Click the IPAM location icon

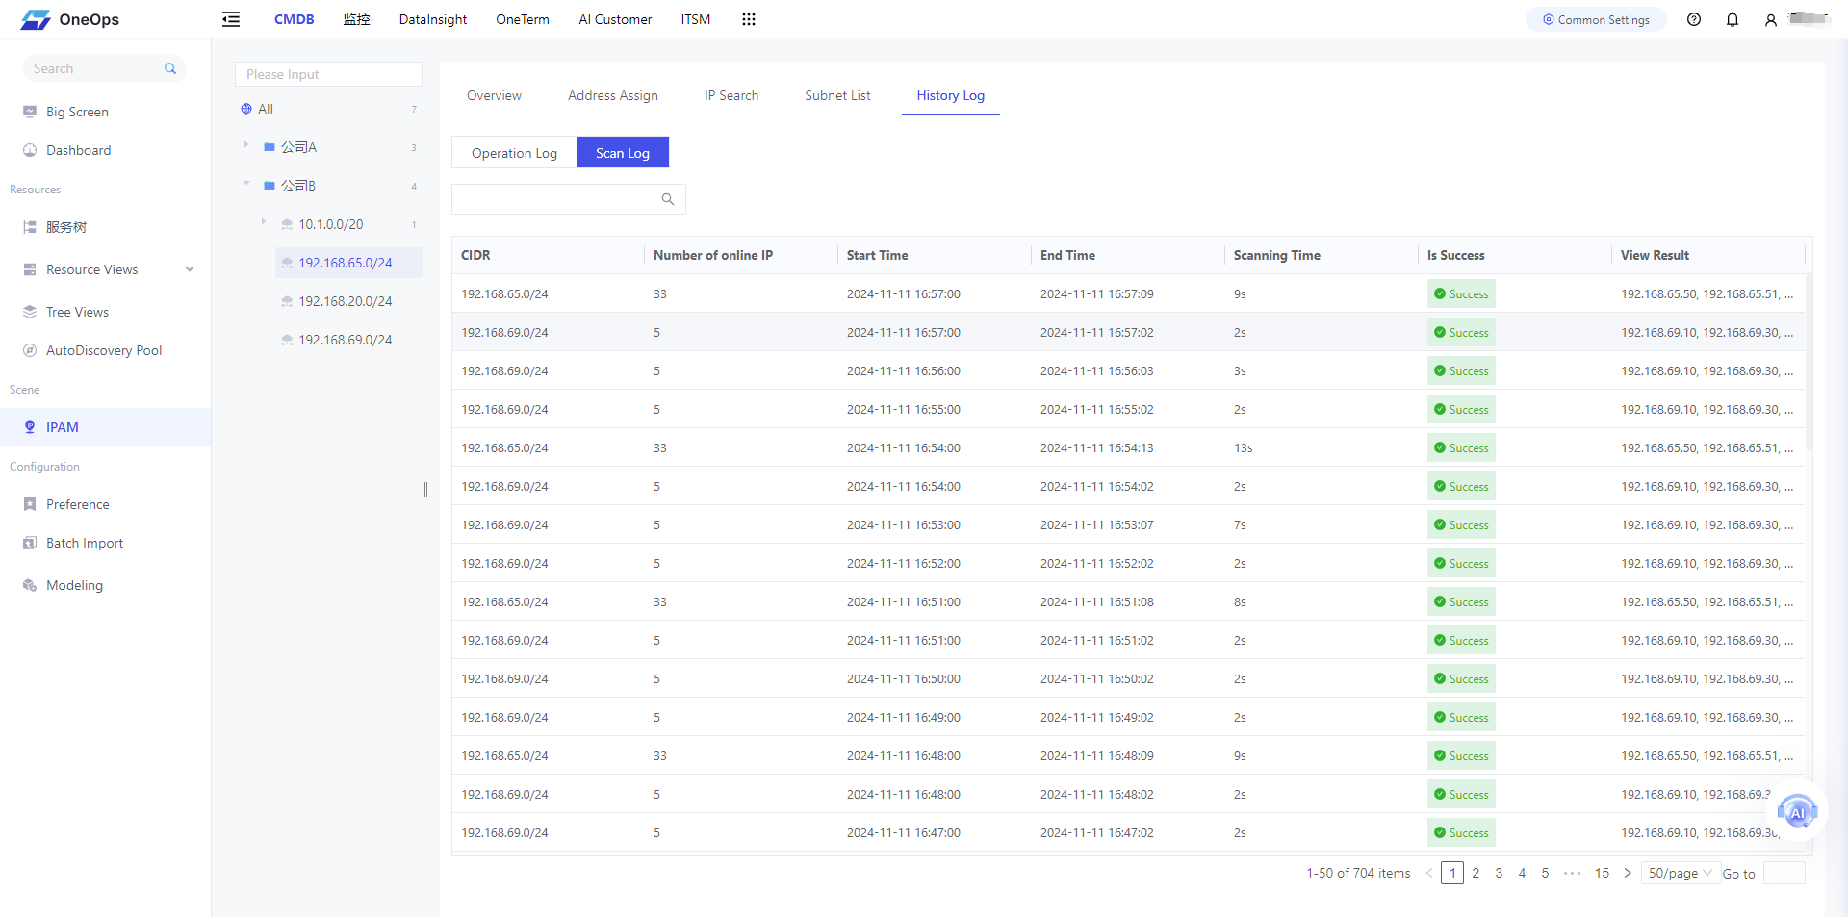[x=30, y=427]
